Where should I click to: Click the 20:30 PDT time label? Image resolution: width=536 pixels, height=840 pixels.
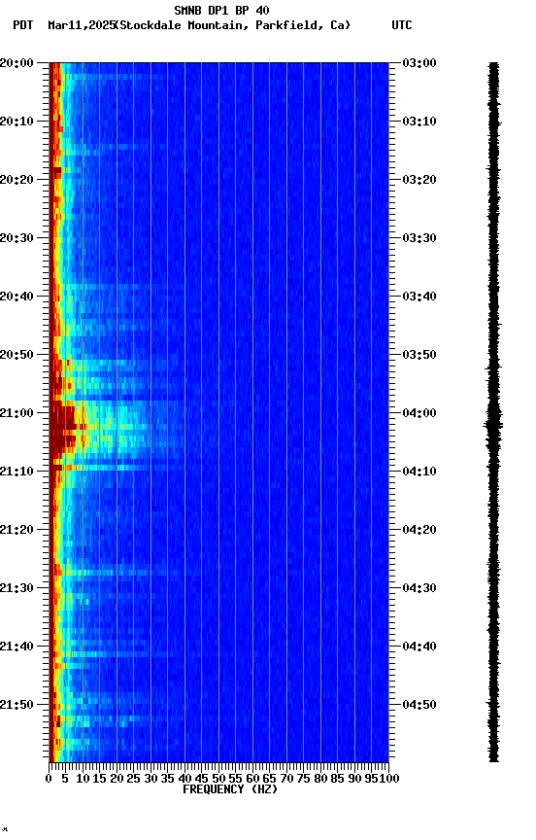click(x=17, y=238)
